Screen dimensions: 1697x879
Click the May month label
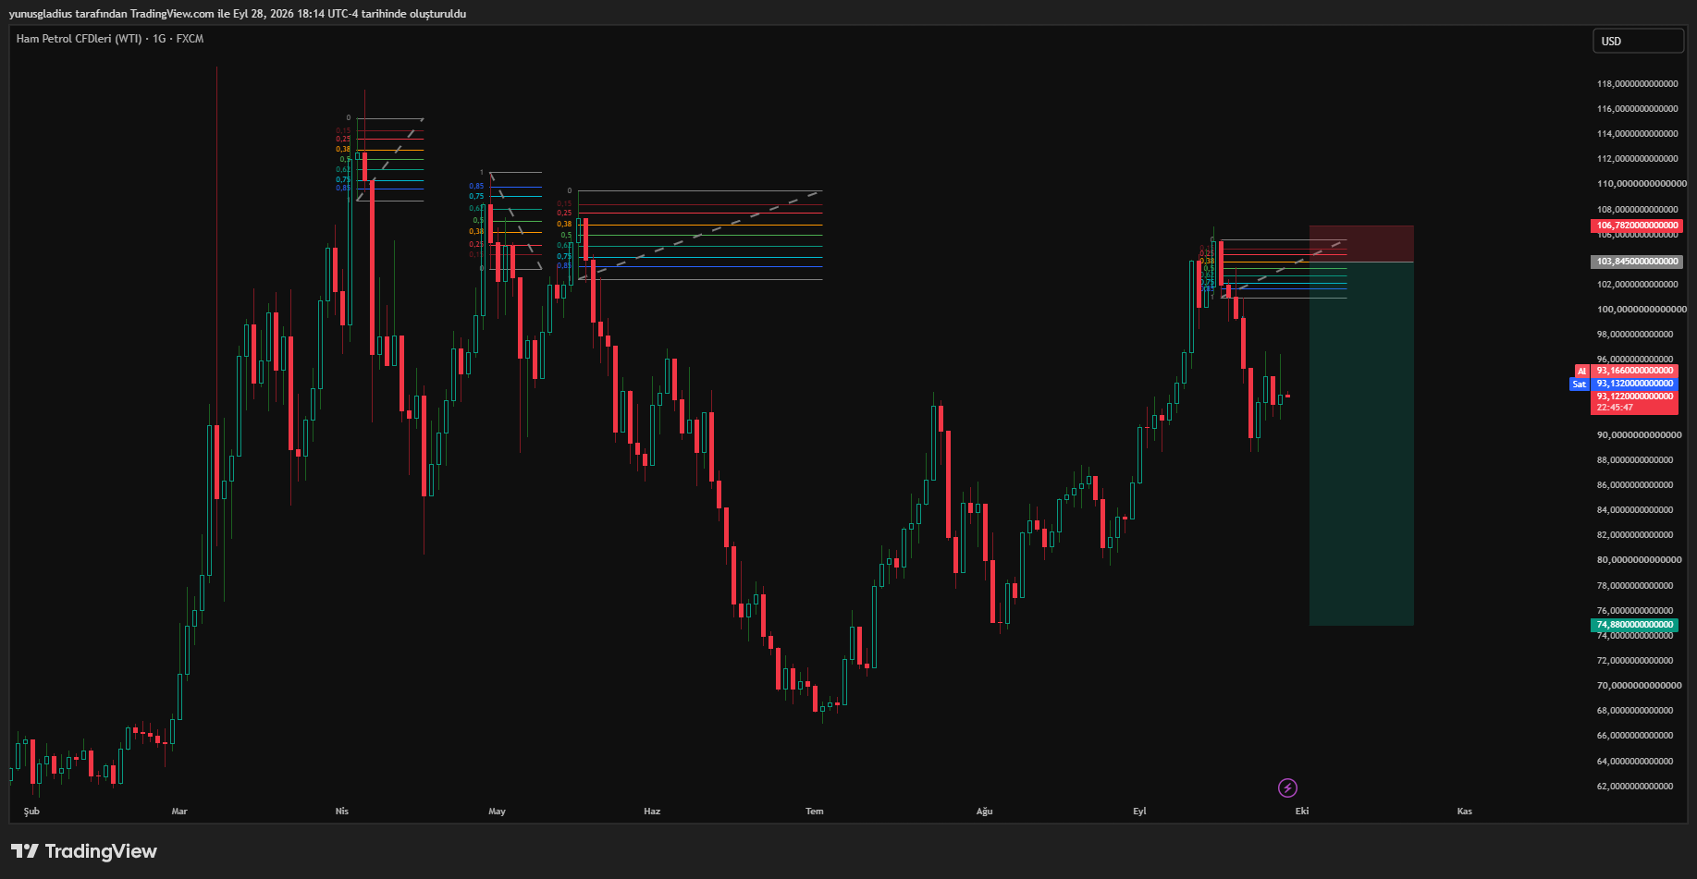[x=497, y=812]
